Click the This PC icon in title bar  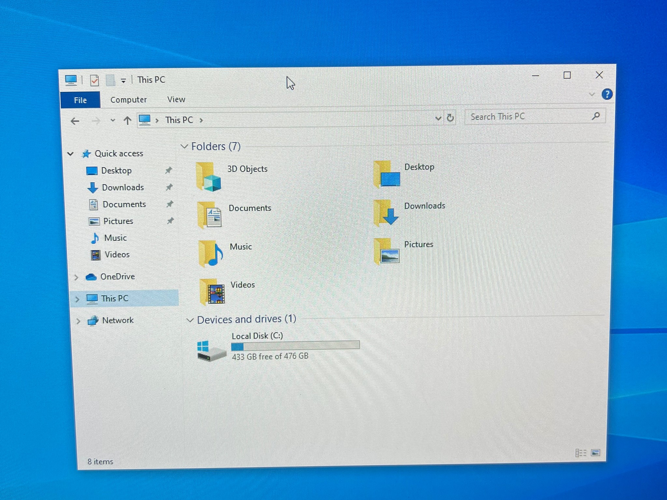click(x=71, y=80)
